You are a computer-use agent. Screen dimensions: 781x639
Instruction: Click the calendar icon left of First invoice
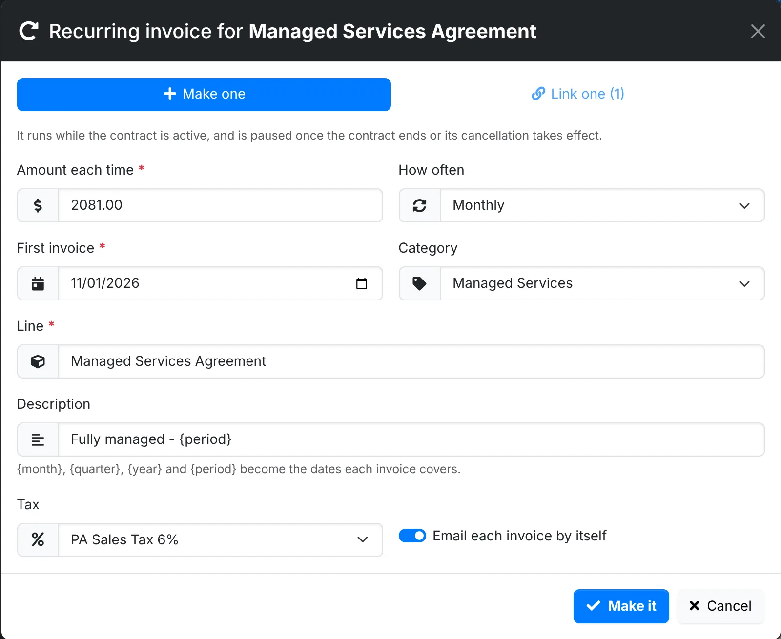coord(38,283)
